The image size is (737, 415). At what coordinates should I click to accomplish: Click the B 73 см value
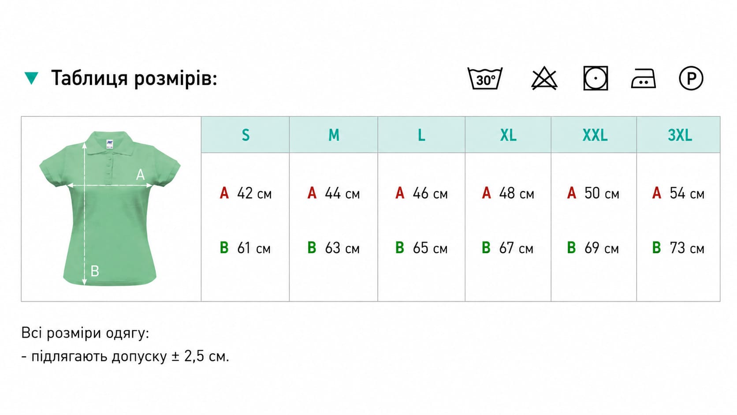point(678,248)
